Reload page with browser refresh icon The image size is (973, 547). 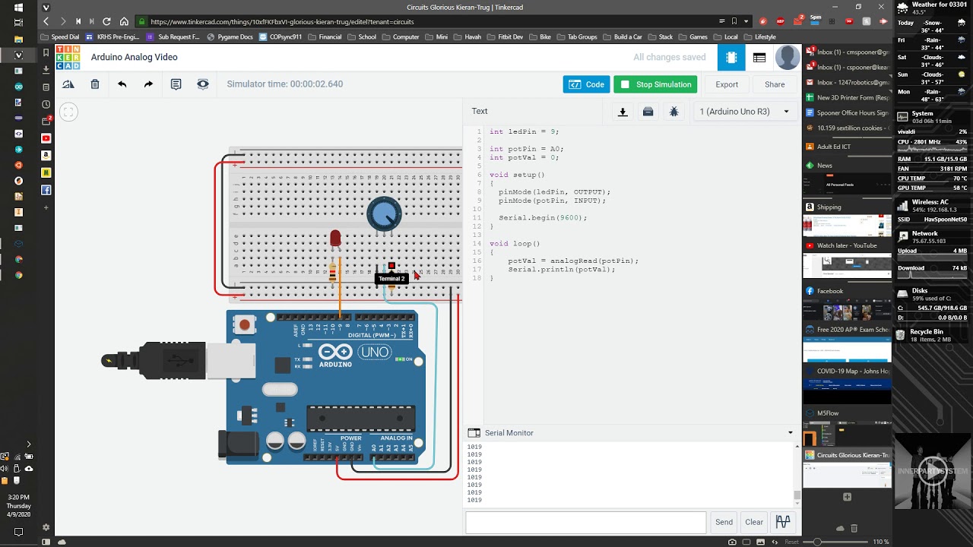(106, 21)
